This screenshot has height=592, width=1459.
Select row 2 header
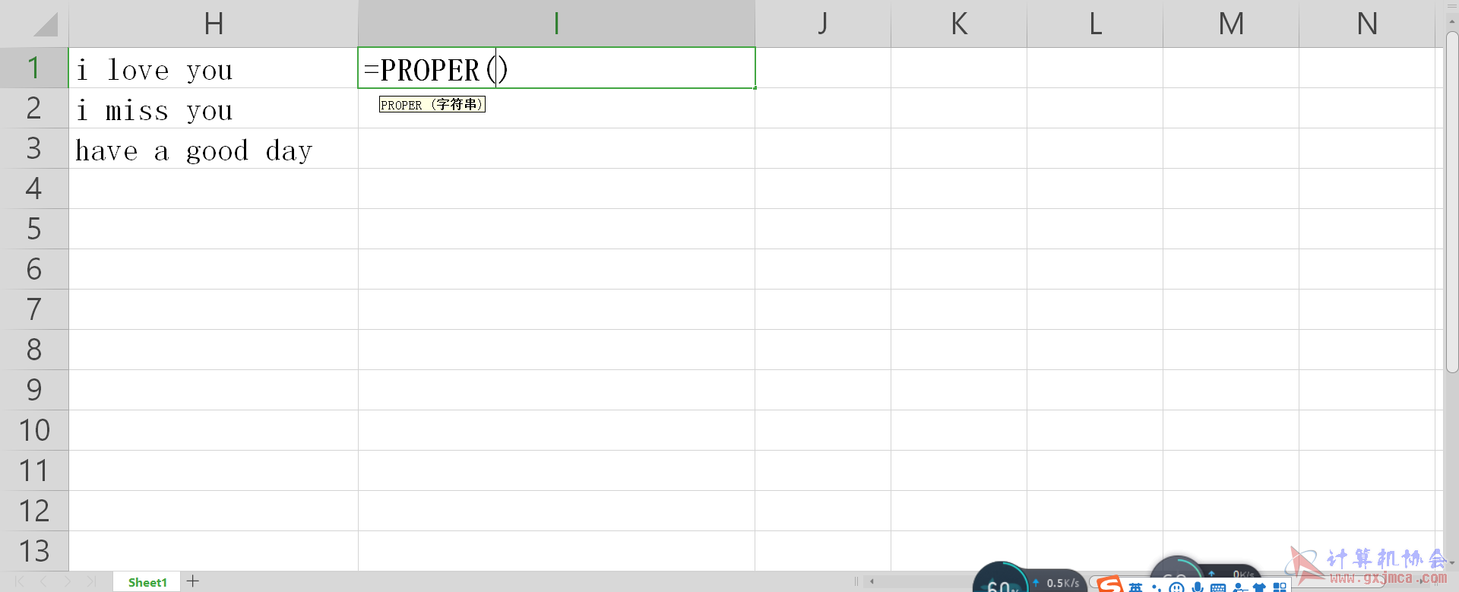[x=34, y=108]
